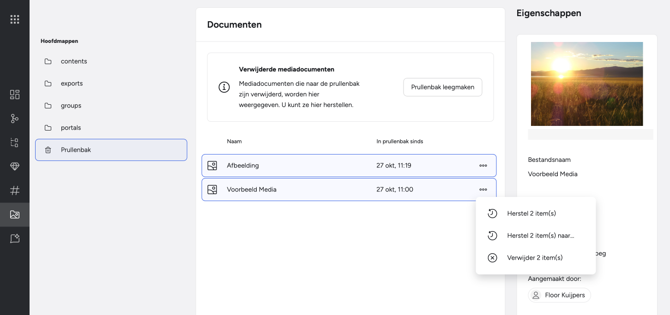Click the Floor Kuijpers user chip
Viewport: 670px width, 315px height.
(x=559, y=295)
